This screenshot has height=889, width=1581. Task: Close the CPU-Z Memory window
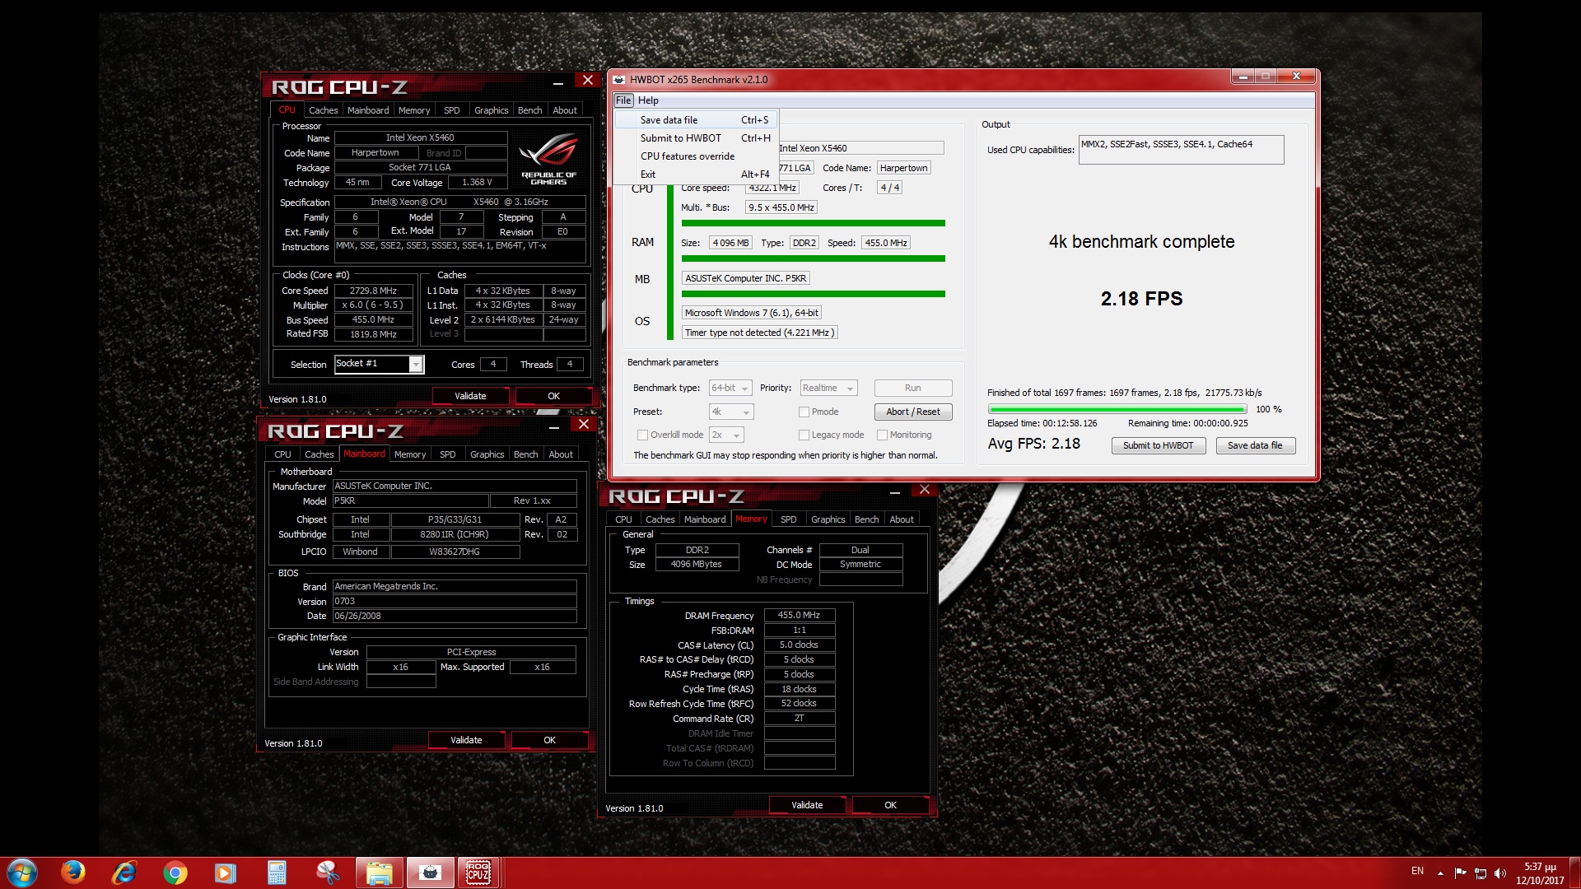tap(925, 490)
